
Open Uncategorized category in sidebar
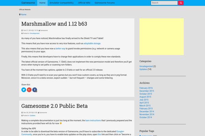(x=146, y=66)
